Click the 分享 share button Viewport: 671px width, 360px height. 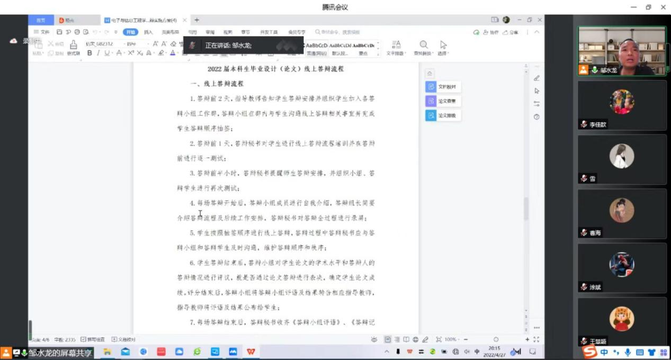(512, 32)
